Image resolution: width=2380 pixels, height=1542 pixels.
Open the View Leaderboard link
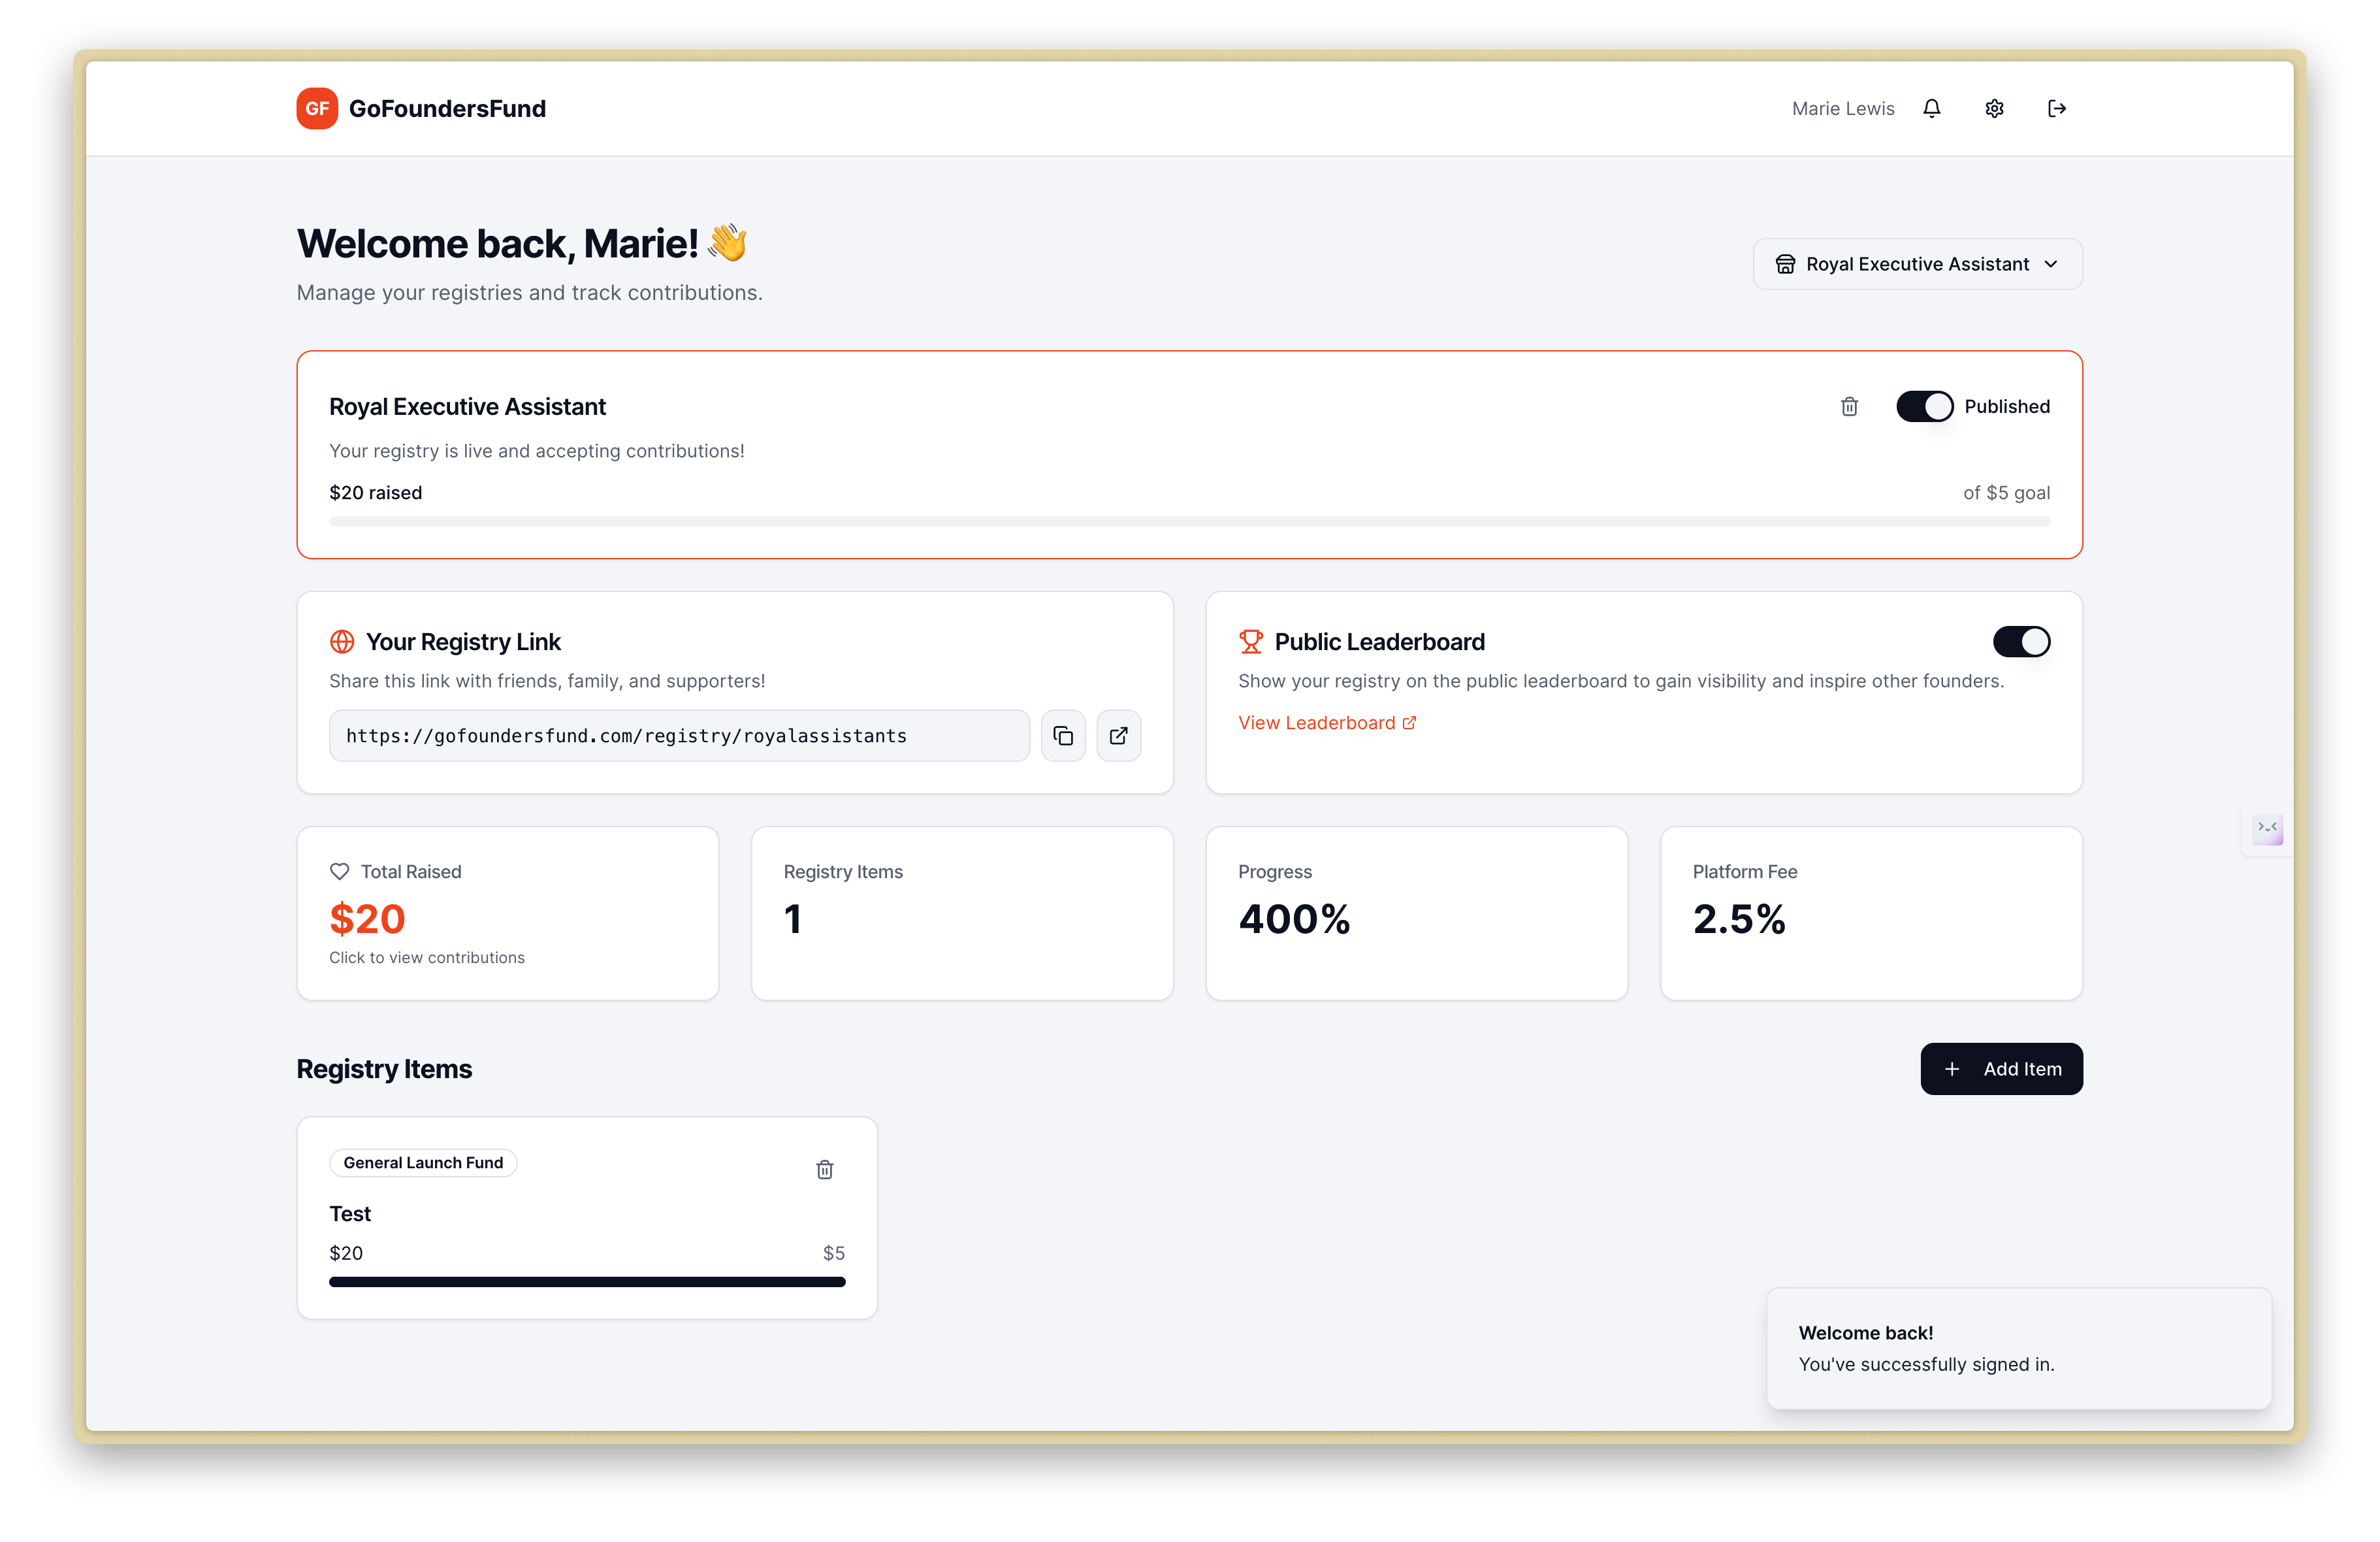(x=1326, y=723)
